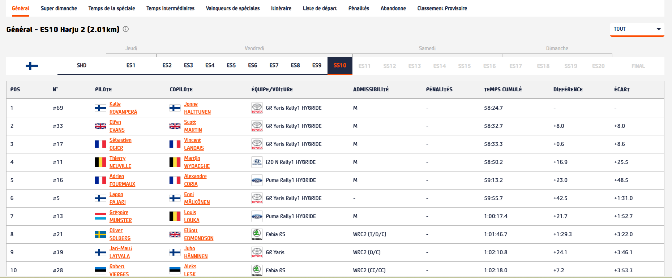Select stage ES9
Screen dimensions: 672x278
click(317, 65)
